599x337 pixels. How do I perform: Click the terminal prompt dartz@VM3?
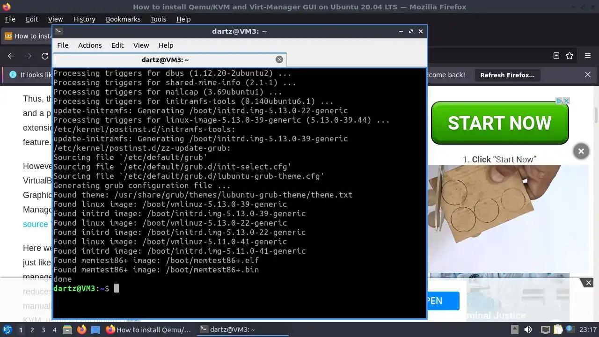pyautogui.click(x=74, y=288)
